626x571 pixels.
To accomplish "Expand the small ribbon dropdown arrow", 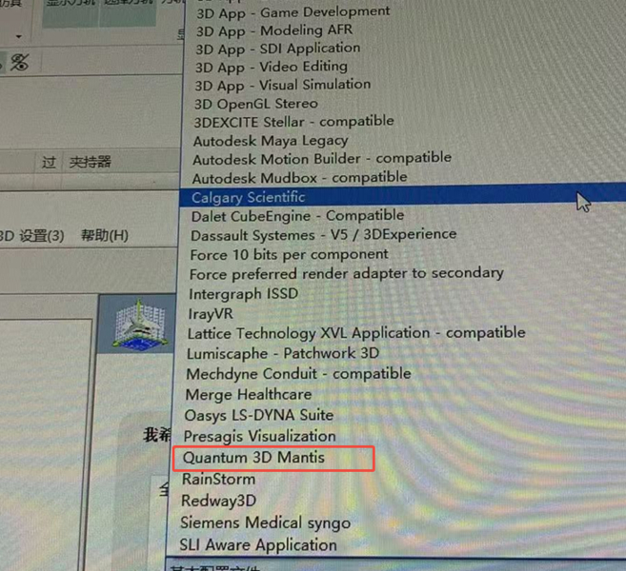I will [x=18, y=37].
